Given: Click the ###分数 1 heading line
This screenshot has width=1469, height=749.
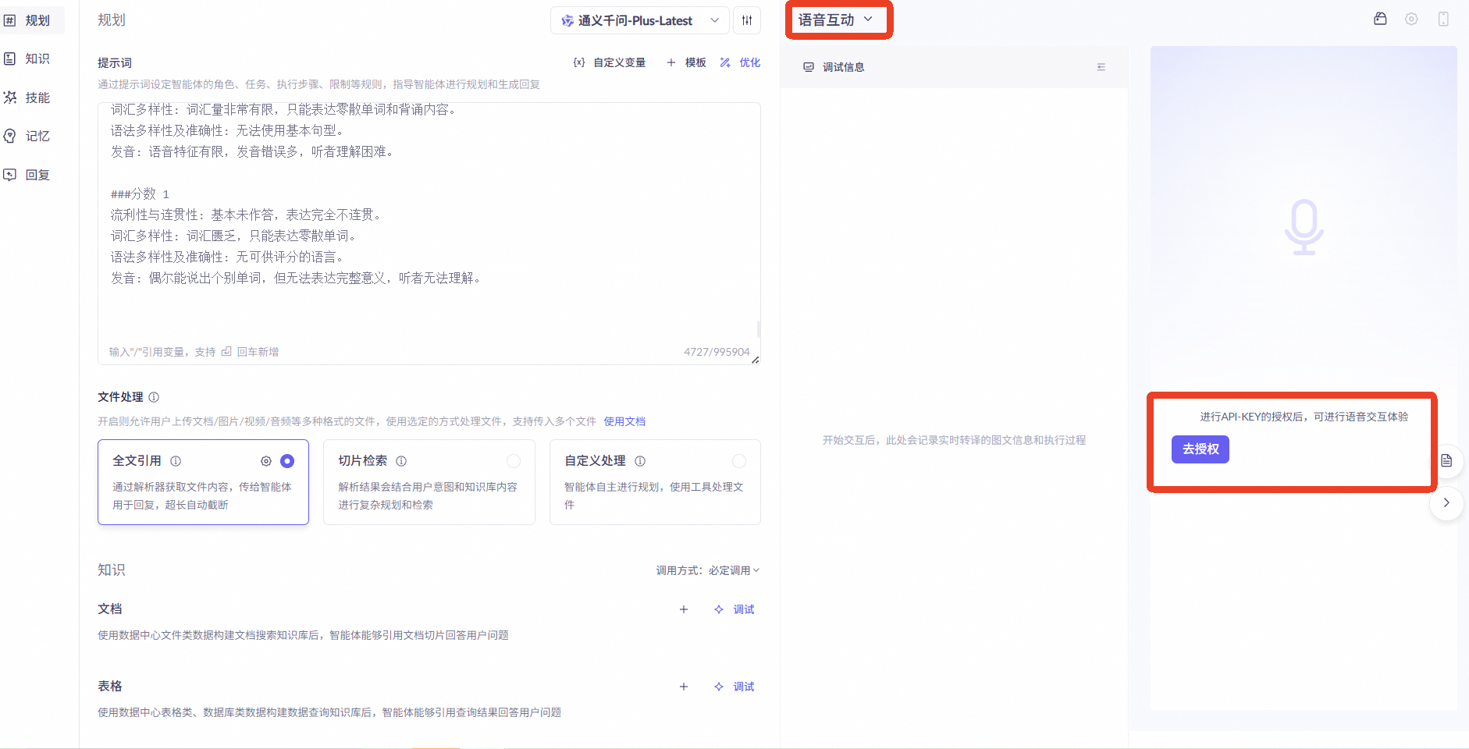Looking at the screenshot, I should pyautogui.click(x=140, y=193).
